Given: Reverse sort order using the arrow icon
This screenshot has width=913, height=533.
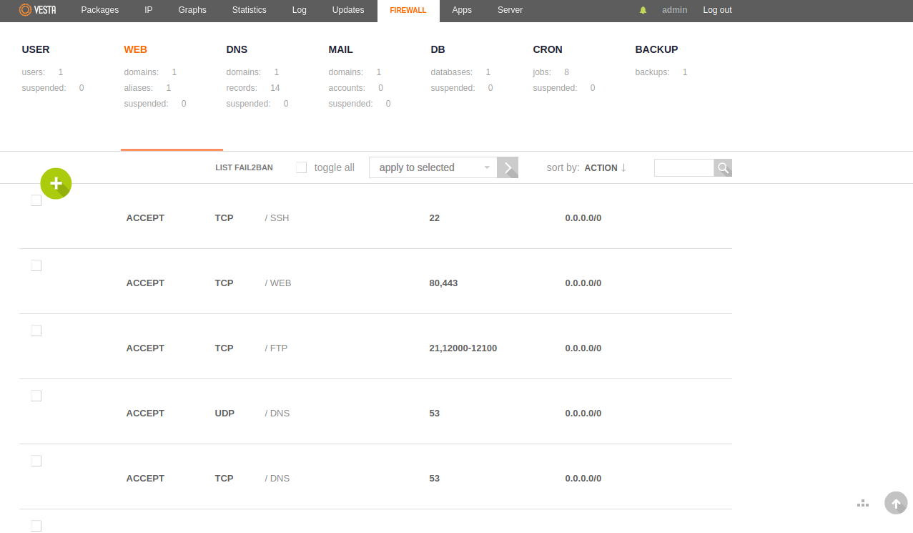Looking at the screenshot, I should point(623,167).
